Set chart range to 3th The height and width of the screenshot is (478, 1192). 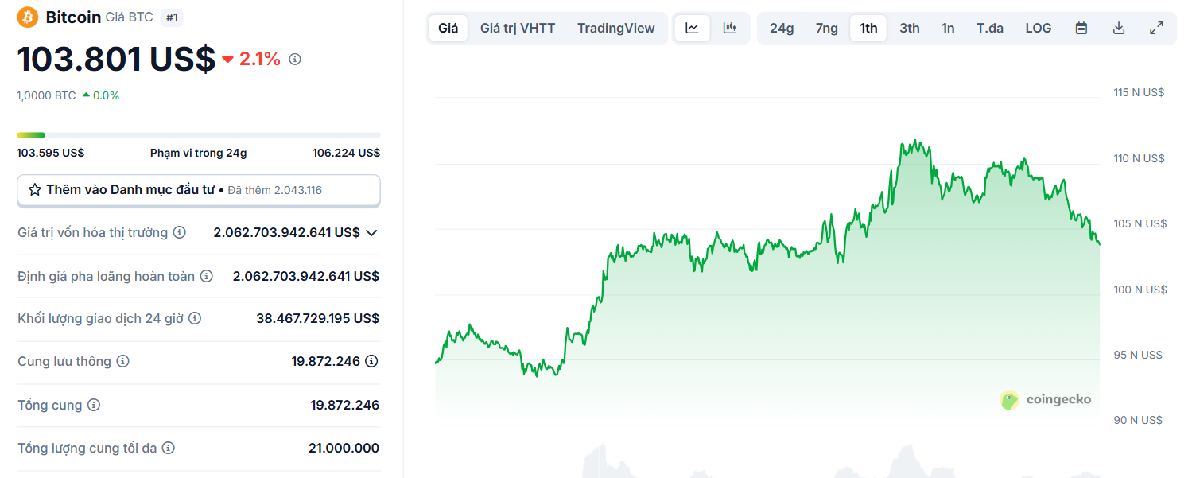(910, 29)
